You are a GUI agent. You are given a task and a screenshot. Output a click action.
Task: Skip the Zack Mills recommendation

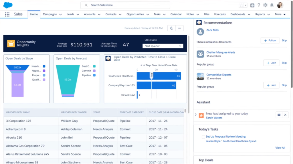pos(284,40)
